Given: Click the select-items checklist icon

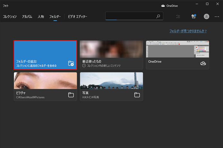Looking at the screenshot, I should (178, 16).
